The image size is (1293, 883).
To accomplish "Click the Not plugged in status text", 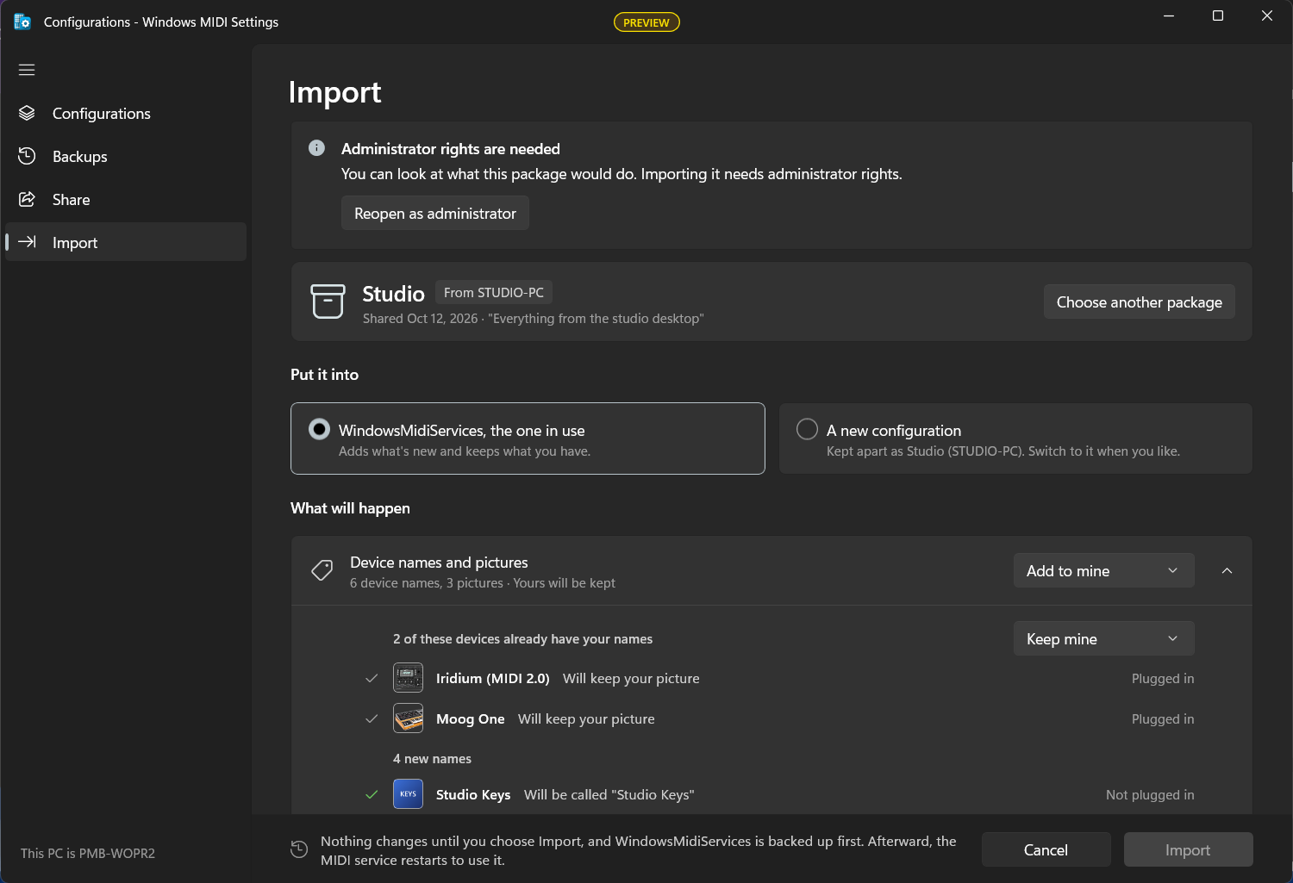I will pyautogui.click(x=1150, y=794).
